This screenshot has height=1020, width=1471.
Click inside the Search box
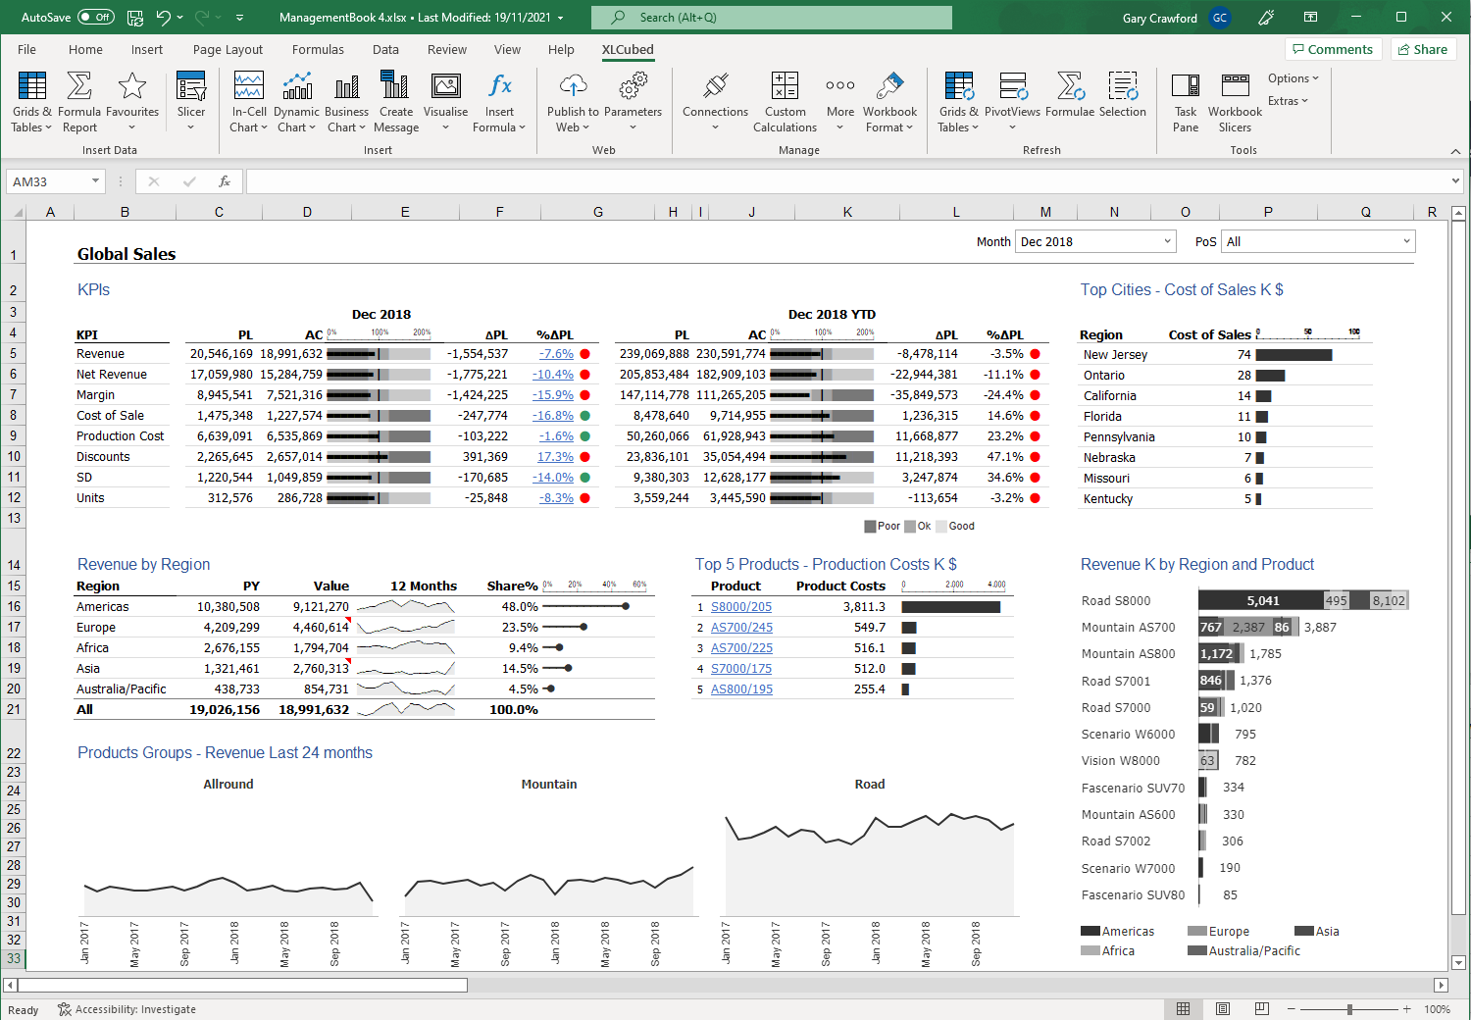(x=771, y=17)
